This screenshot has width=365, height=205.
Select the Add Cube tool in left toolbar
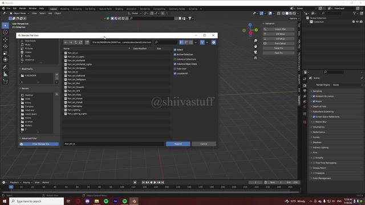pos(5,81)
